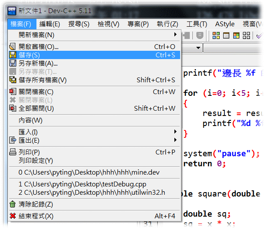This screenshot has width=264, height=228.
Task: Reopen recent file utilwin32.h
Action: click(94, 193)
